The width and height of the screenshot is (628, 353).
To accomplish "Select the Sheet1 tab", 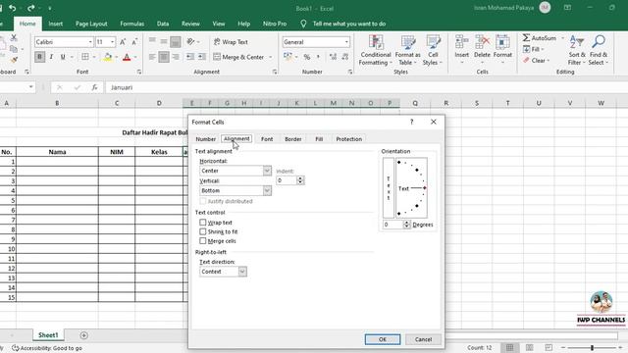I will (48, 335).
